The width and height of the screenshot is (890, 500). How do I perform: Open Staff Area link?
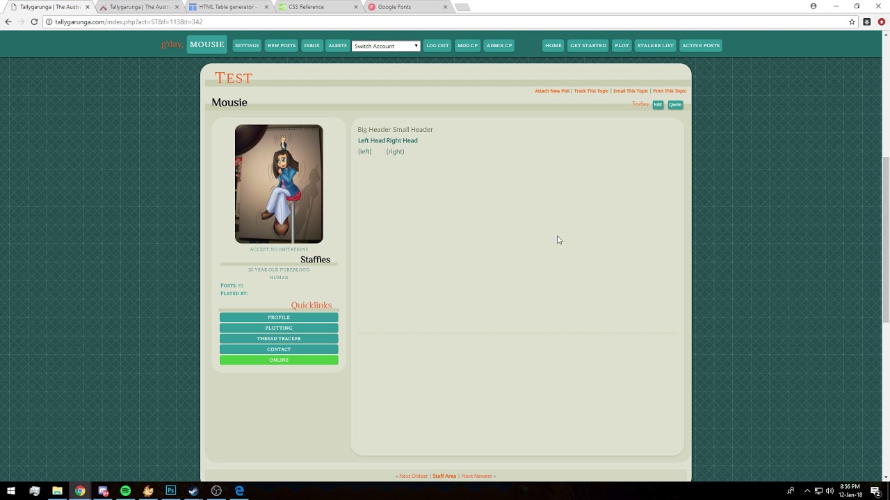(444, 476)
